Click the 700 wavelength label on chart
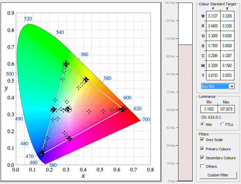The width and height of the screenshot is (241, 184). [x=146, y=119]
